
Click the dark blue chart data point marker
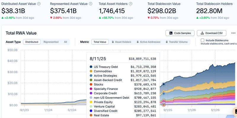tap(164, 84)
